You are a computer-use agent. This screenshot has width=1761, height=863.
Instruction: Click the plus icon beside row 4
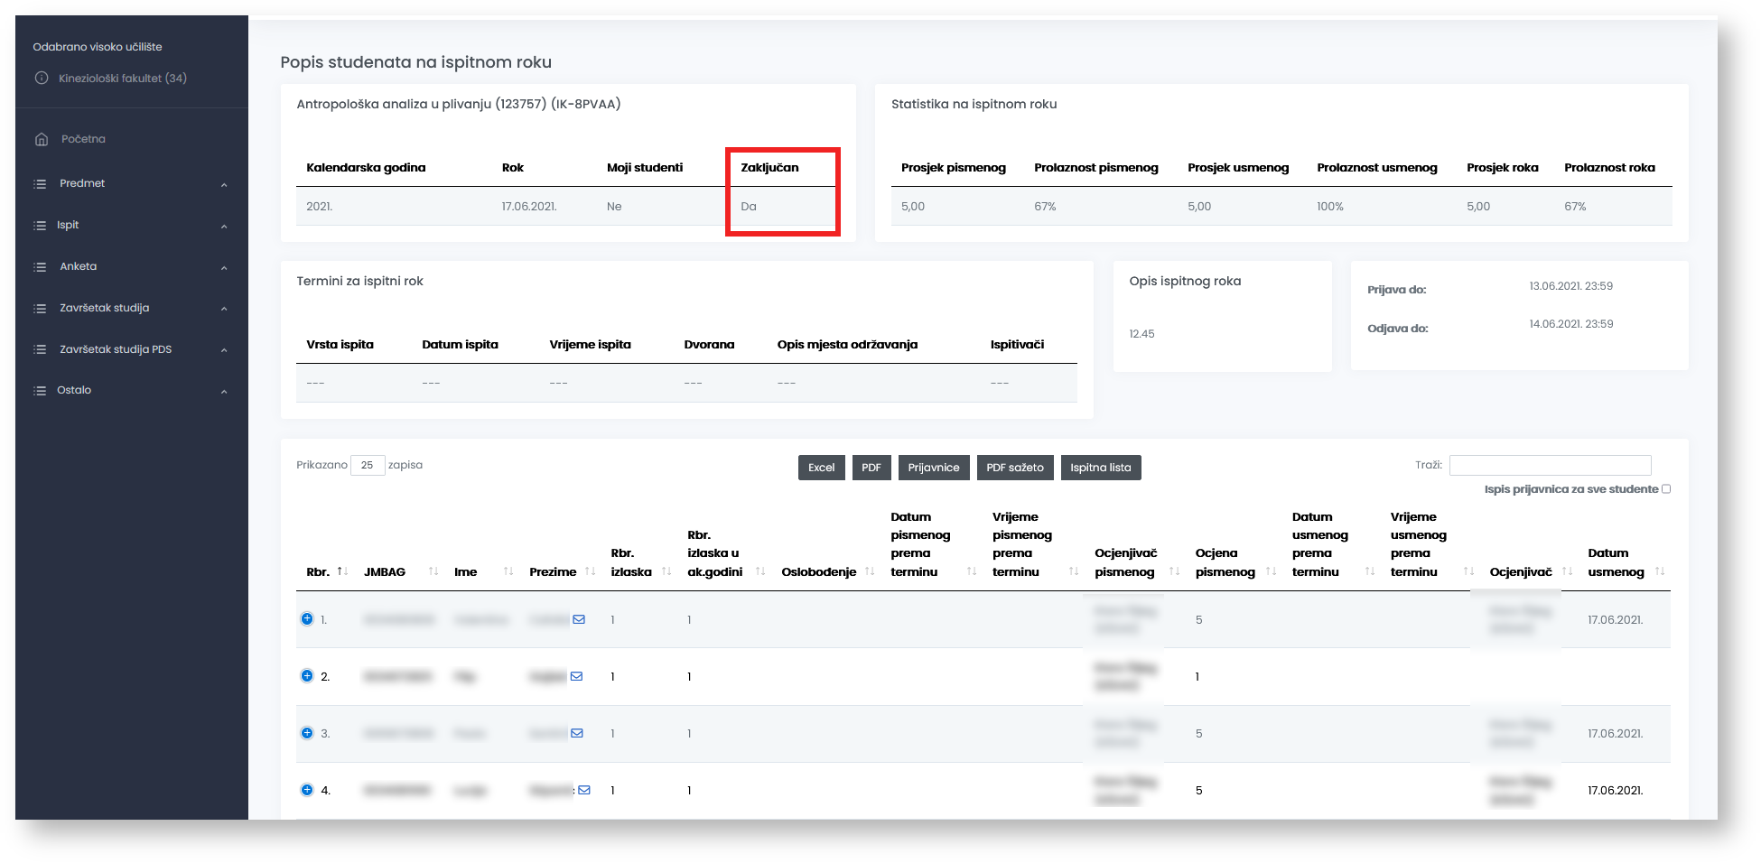click(307, 790)
